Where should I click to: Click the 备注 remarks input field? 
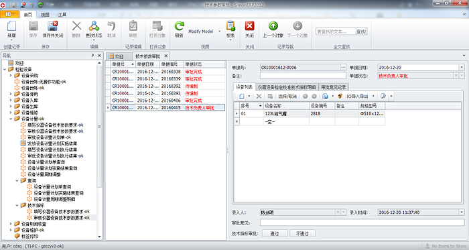pyautogui.click(x=303, y=76)
